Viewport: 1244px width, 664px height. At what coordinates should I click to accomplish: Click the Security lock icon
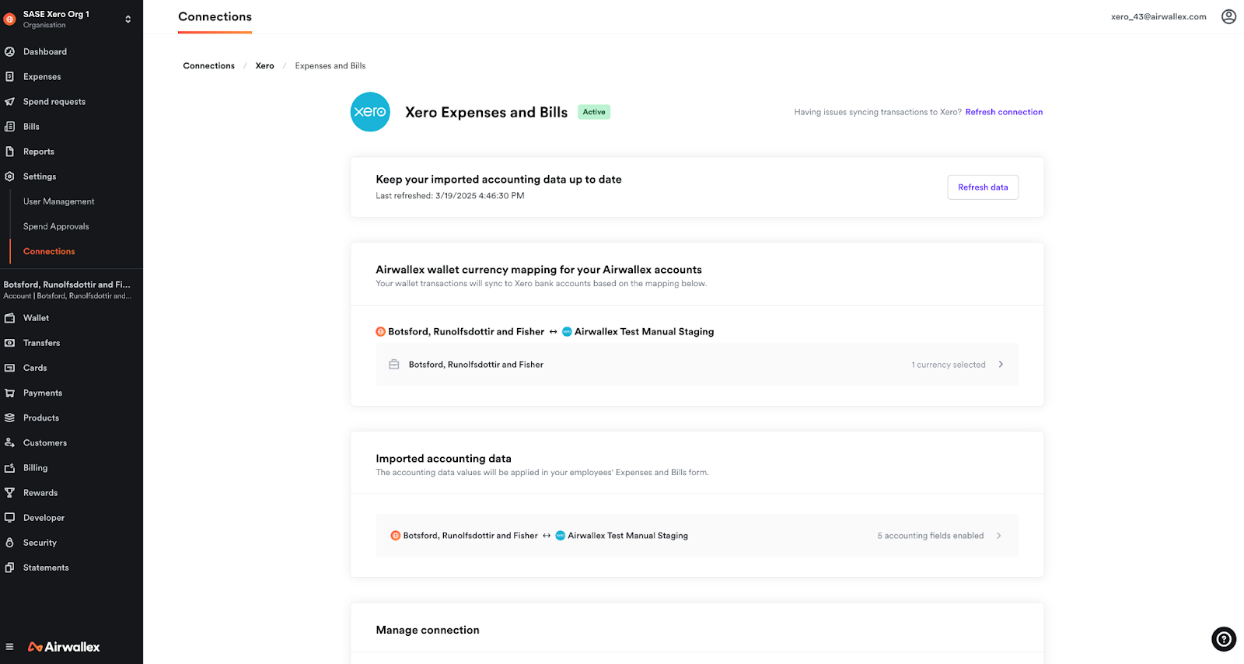[9, 542]
